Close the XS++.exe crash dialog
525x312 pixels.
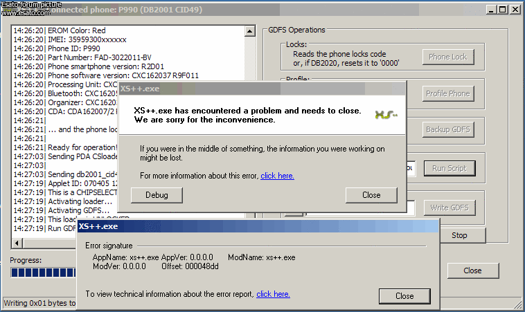(371, 195)
